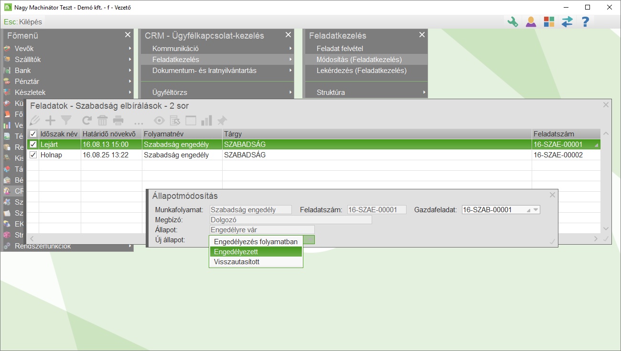
Task: Click the Tárgy column header
Action: pos(377,134)
